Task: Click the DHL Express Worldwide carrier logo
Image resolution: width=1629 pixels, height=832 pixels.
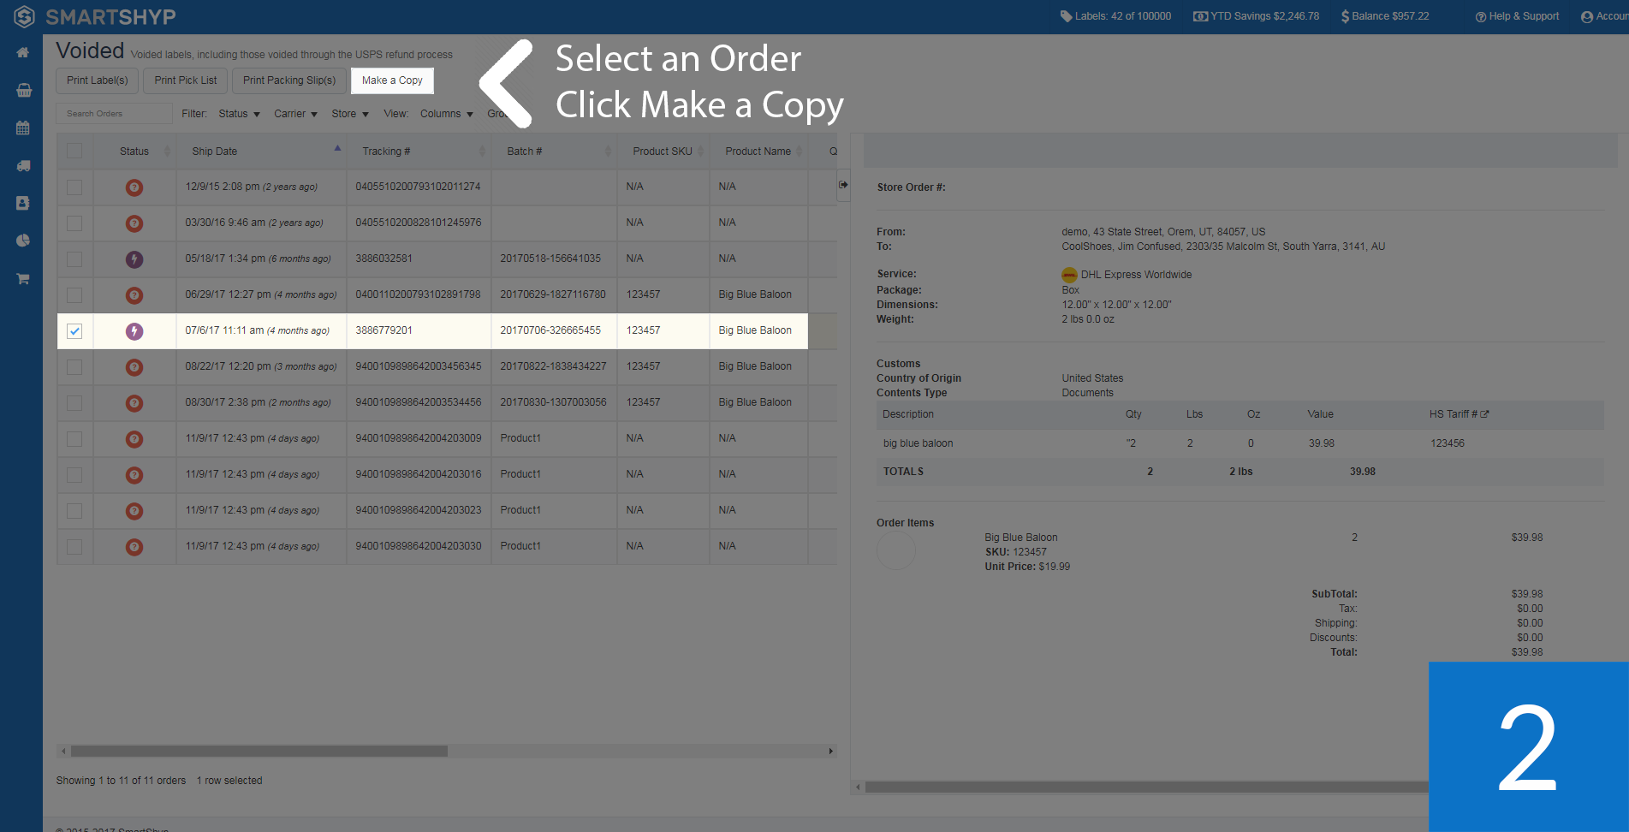Action: (1069, 275)
